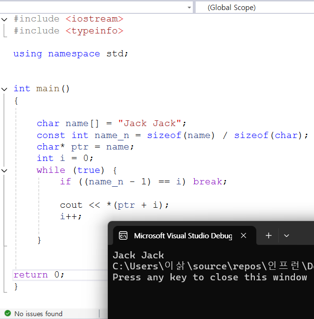This screenshot has width=314, height=319.
Task: Open the left navigation dropdown arrow
Action: coord(189,8)
